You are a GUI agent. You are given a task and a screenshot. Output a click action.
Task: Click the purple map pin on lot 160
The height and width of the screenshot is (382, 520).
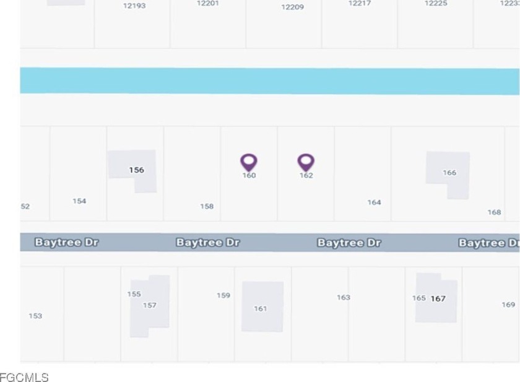pyautogui.click(x=249, y=162)
